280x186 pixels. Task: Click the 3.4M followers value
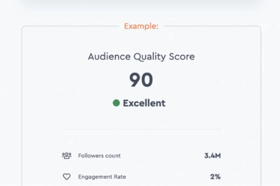coord(212,156)
